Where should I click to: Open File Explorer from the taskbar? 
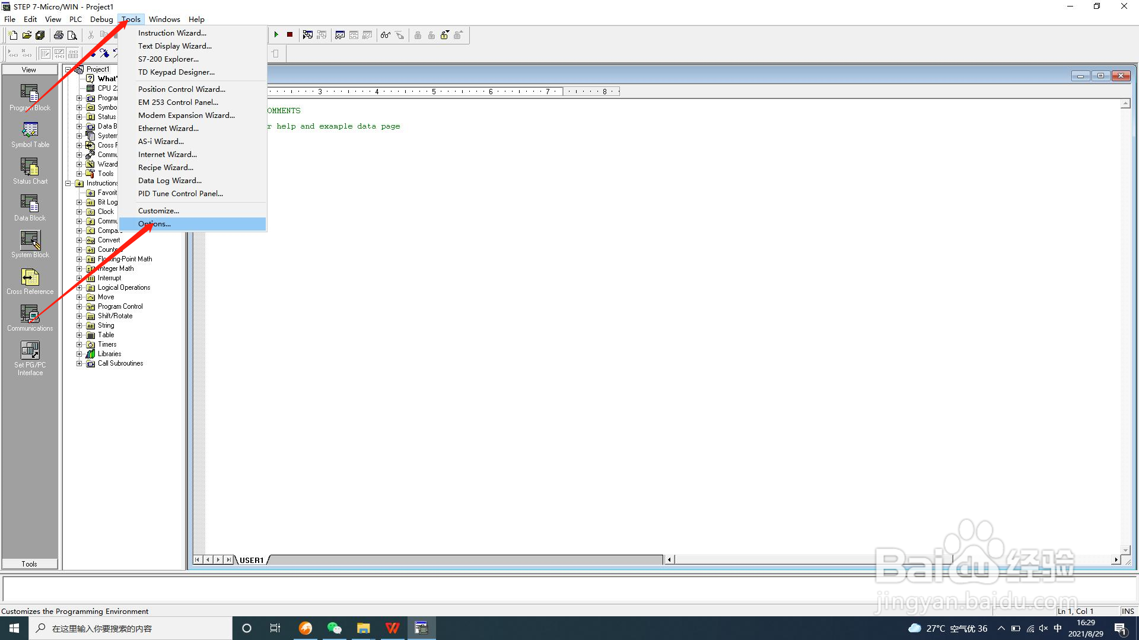(x=363, y=628)
